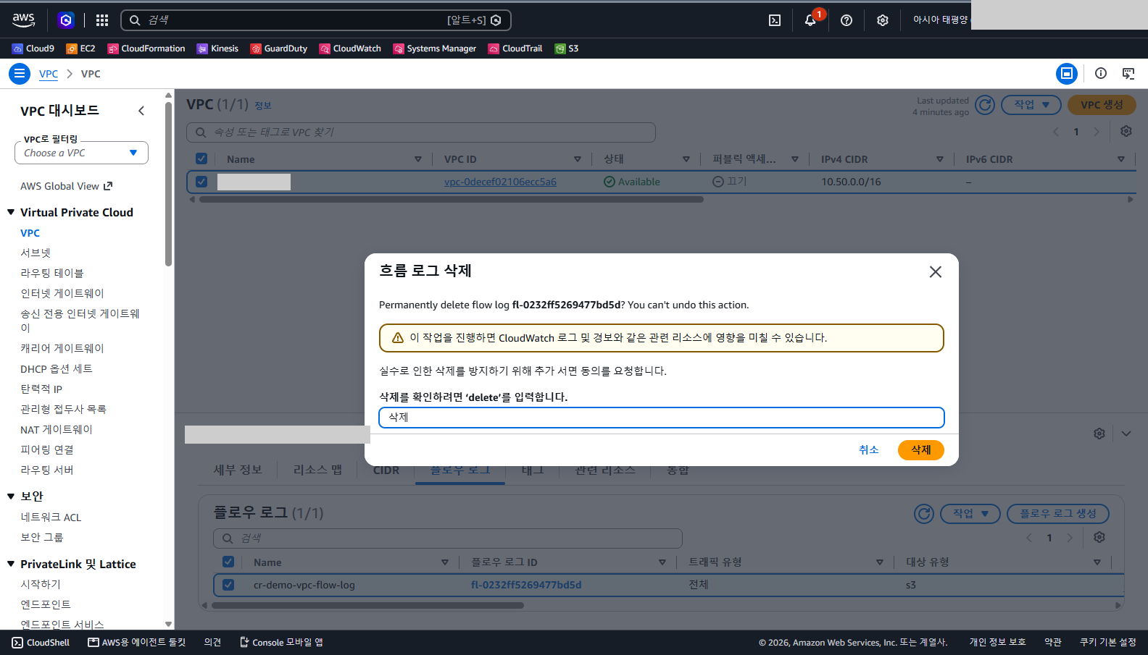The image size is (1148, 655).
Task: Open subnets (서브넷) in sidebar
Action: 36,253
